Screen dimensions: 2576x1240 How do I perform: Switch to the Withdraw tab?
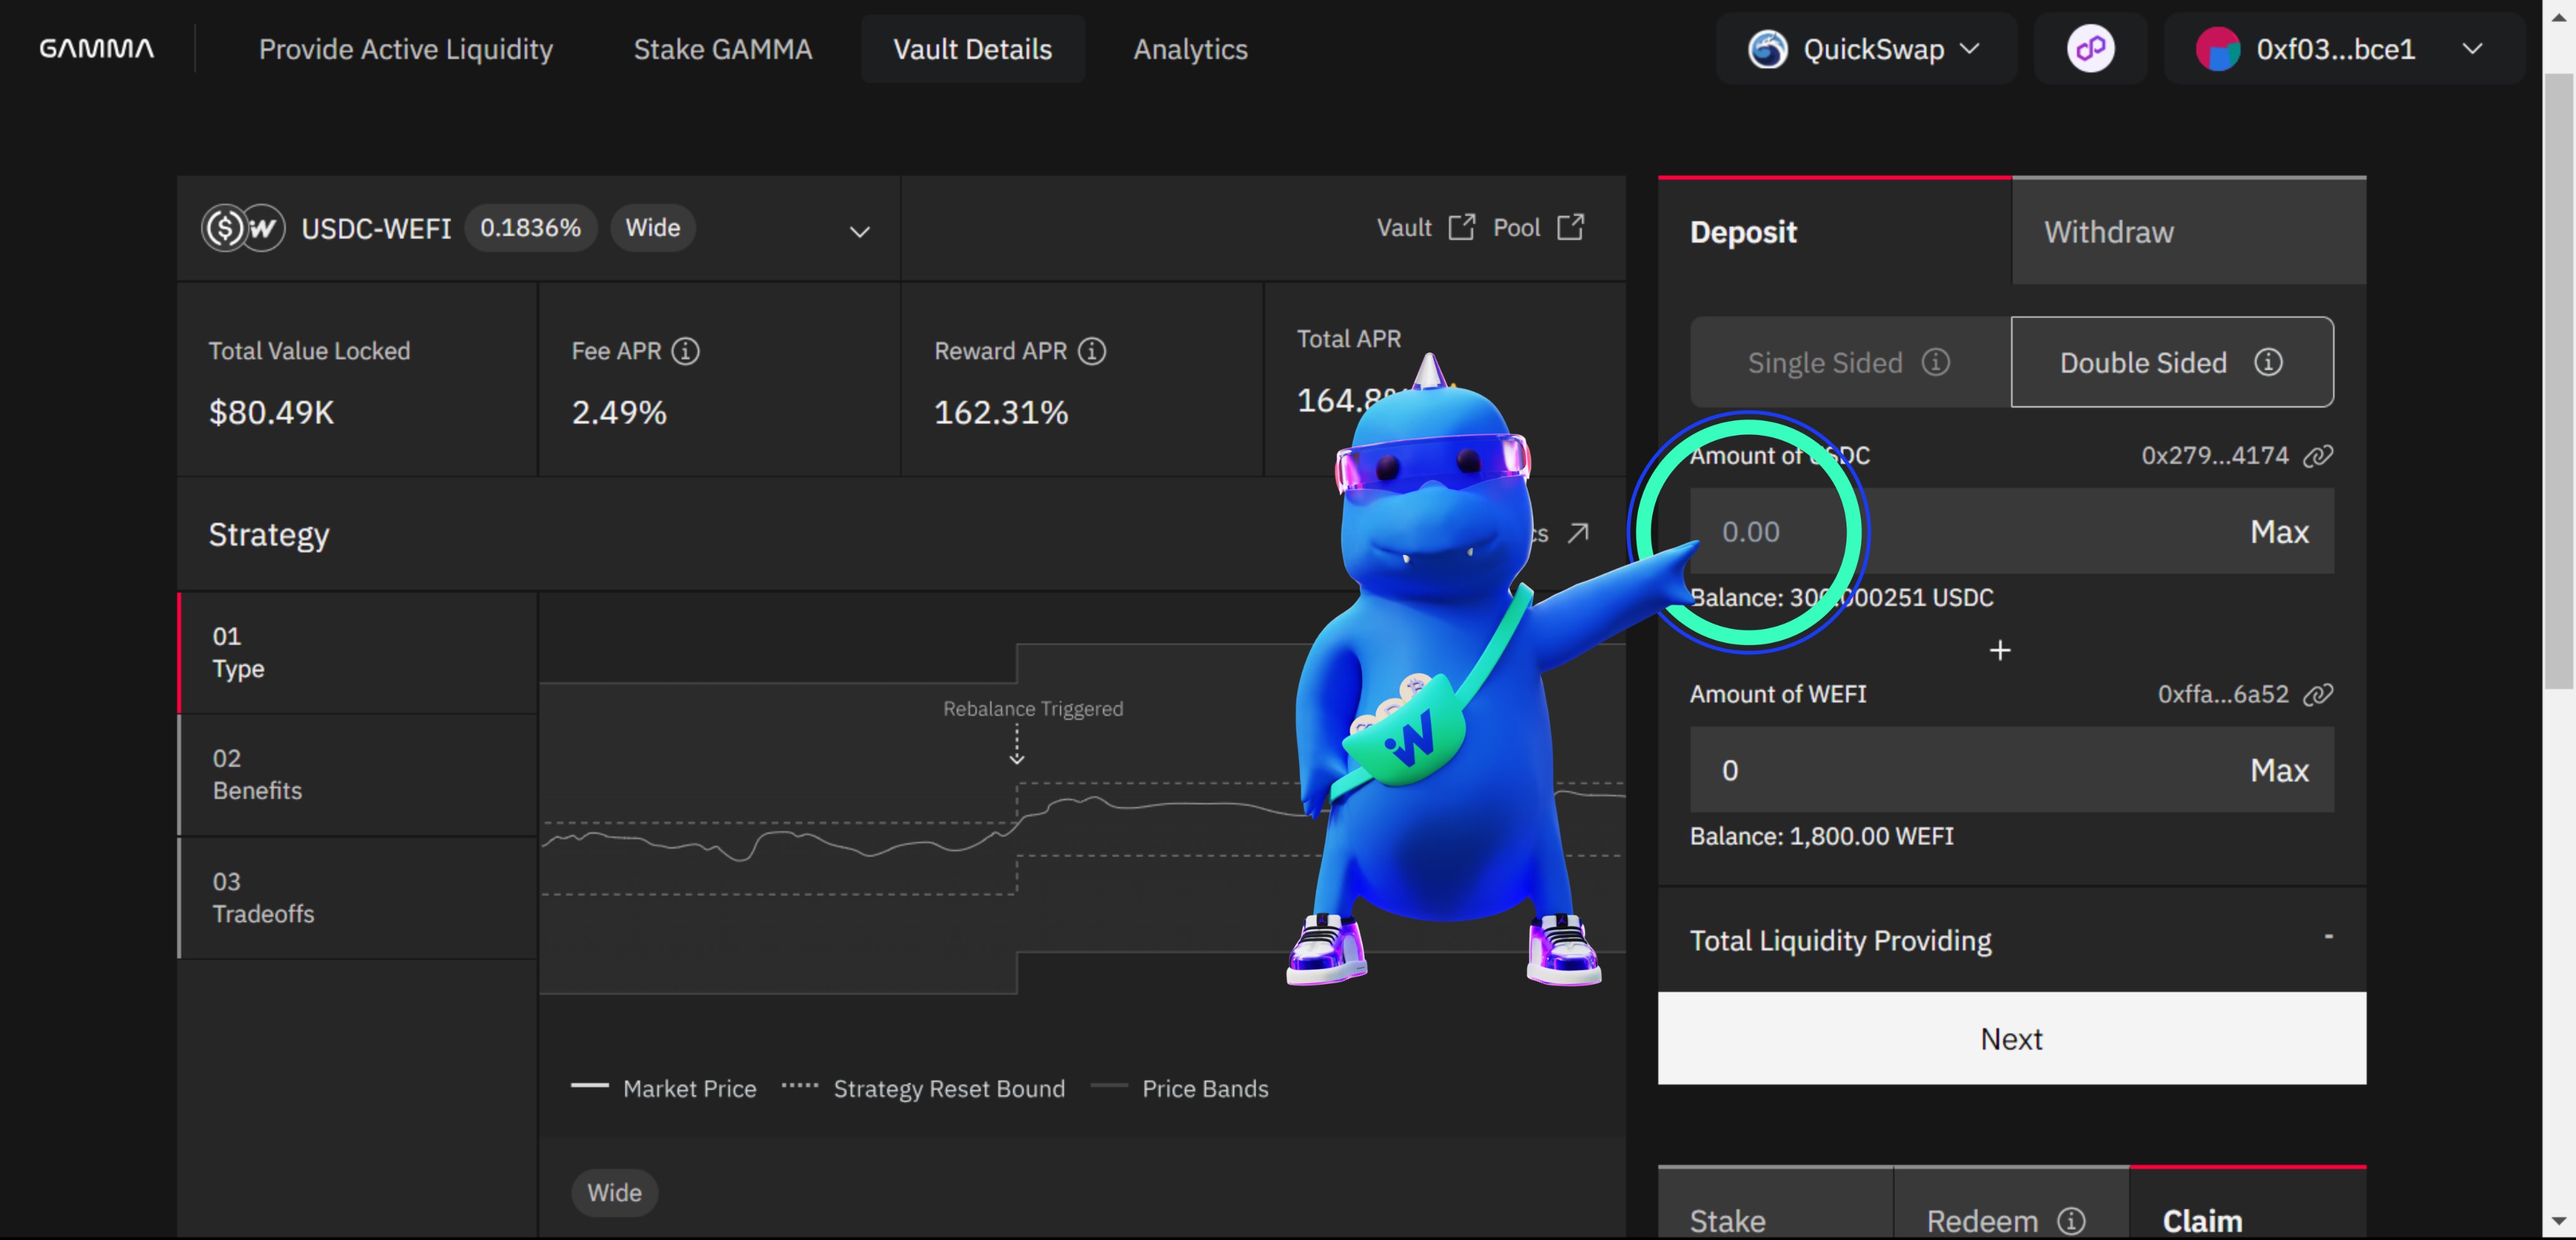2188,231
